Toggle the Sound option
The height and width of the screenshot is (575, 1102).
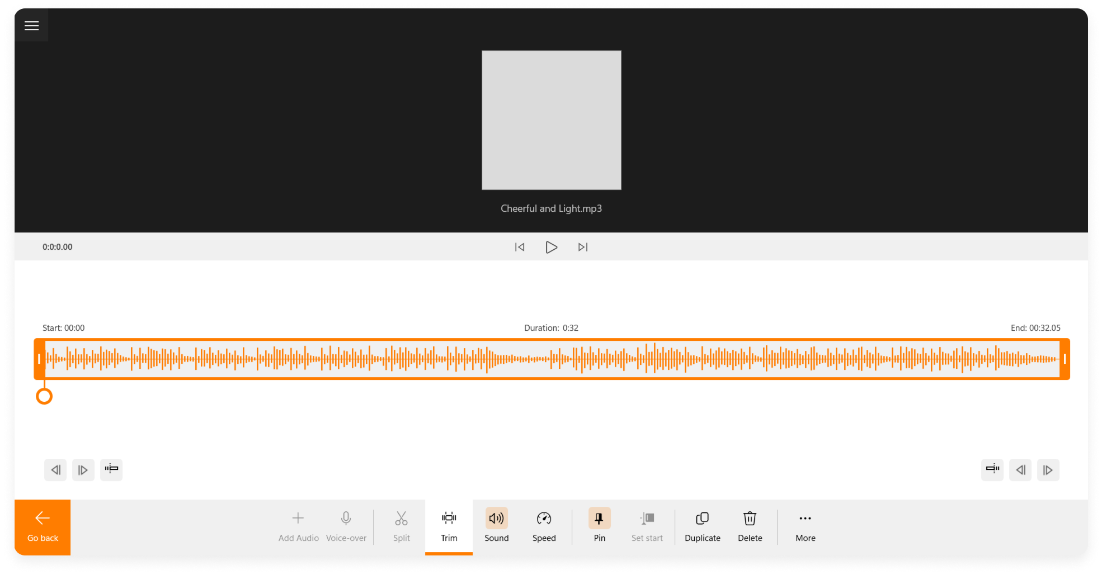click(496, 527)
